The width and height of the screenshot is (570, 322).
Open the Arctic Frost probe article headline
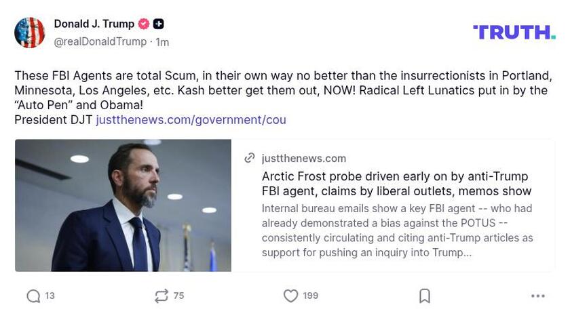[x=396, y=184]
